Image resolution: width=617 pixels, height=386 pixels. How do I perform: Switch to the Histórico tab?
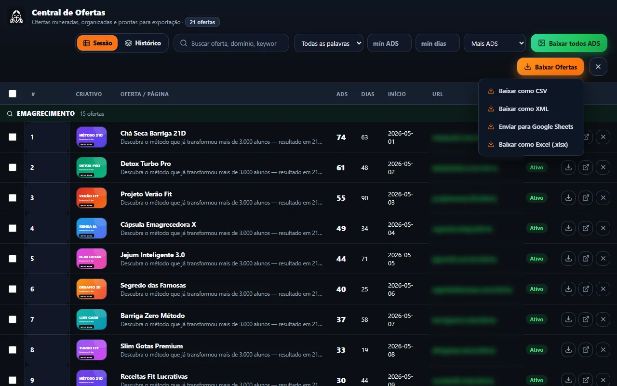(143, 43)
